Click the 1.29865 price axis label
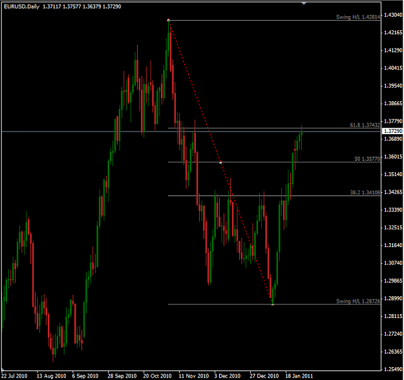 [393, 281]
